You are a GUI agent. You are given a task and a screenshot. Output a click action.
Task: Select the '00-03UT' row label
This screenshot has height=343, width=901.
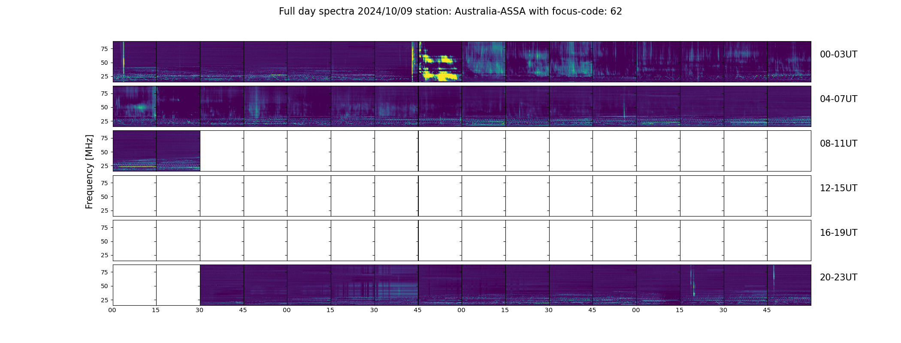(x=838, y=54)
